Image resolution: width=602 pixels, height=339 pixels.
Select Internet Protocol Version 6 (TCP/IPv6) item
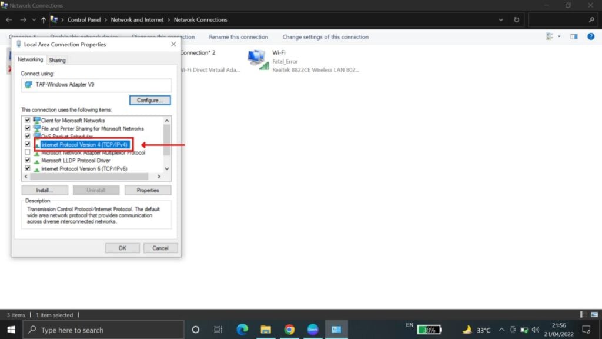(x=83, y=169)
